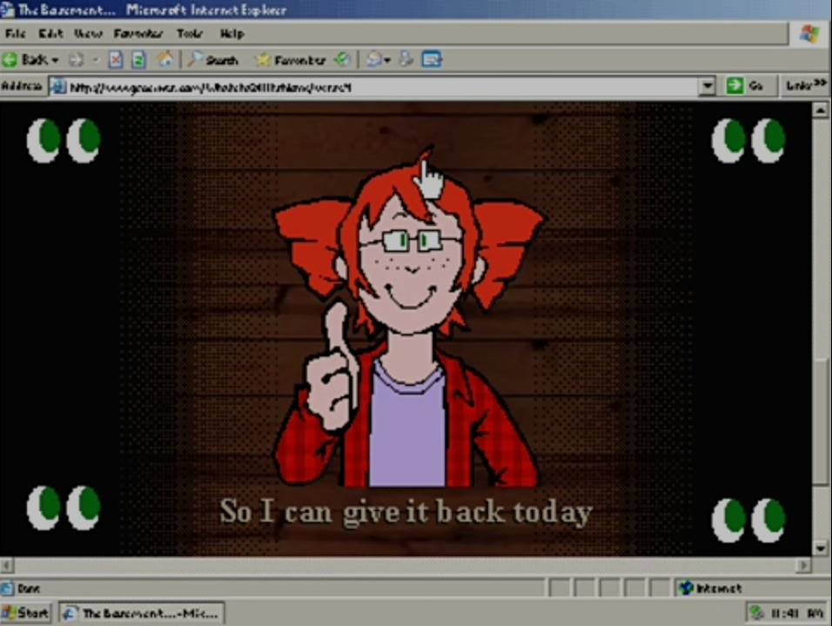Click the Edit page toolbar icon
The image size is (832, 626).
(x=432, y=60)
